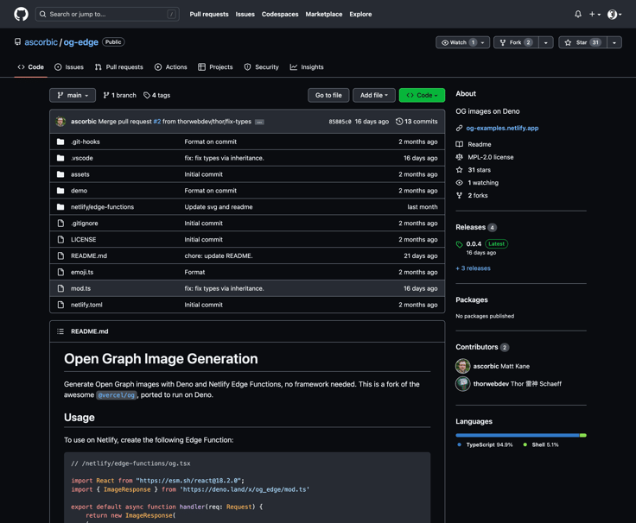The height and width of the screenshot is (523, 636).
Task: Click the 2 forks icon
Action: tap(459, 195)
